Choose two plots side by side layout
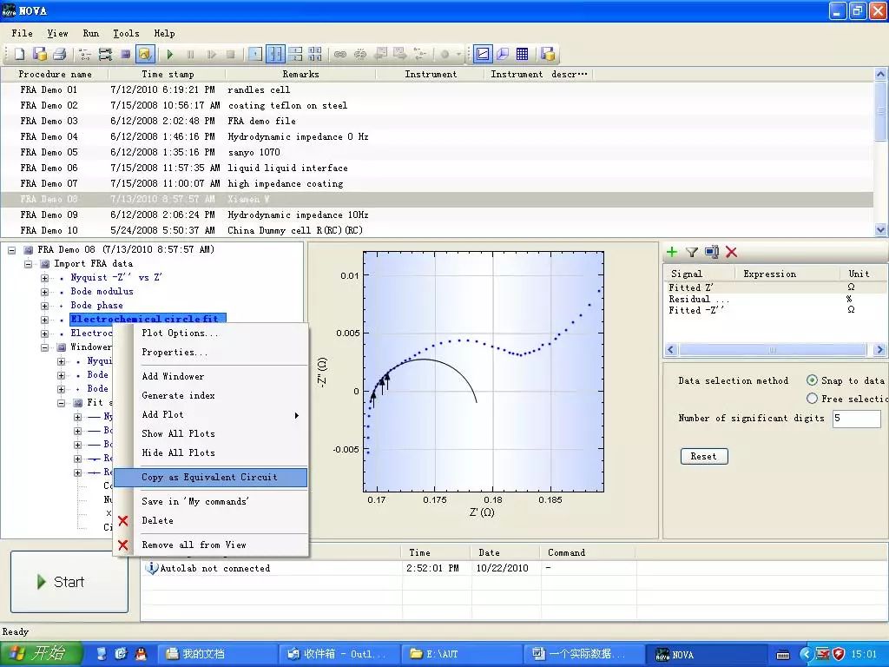The height and width of the screenshot is (667, 889). point(275,55)
